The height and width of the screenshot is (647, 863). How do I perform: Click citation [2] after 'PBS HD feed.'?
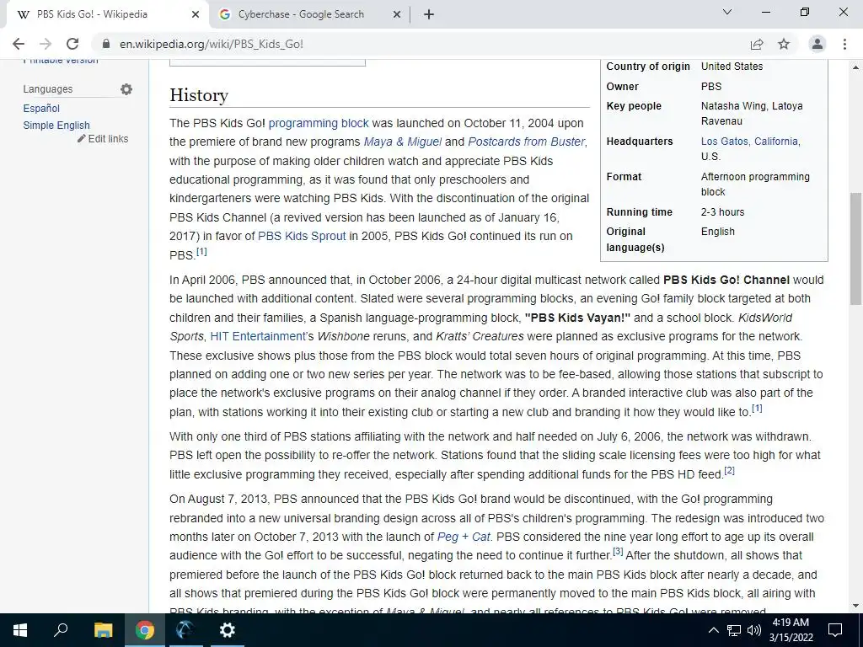coord(729,470)
